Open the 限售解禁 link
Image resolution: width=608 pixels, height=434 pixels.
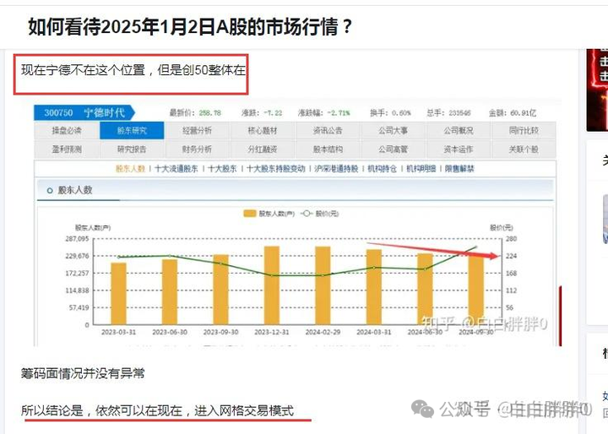459,169
